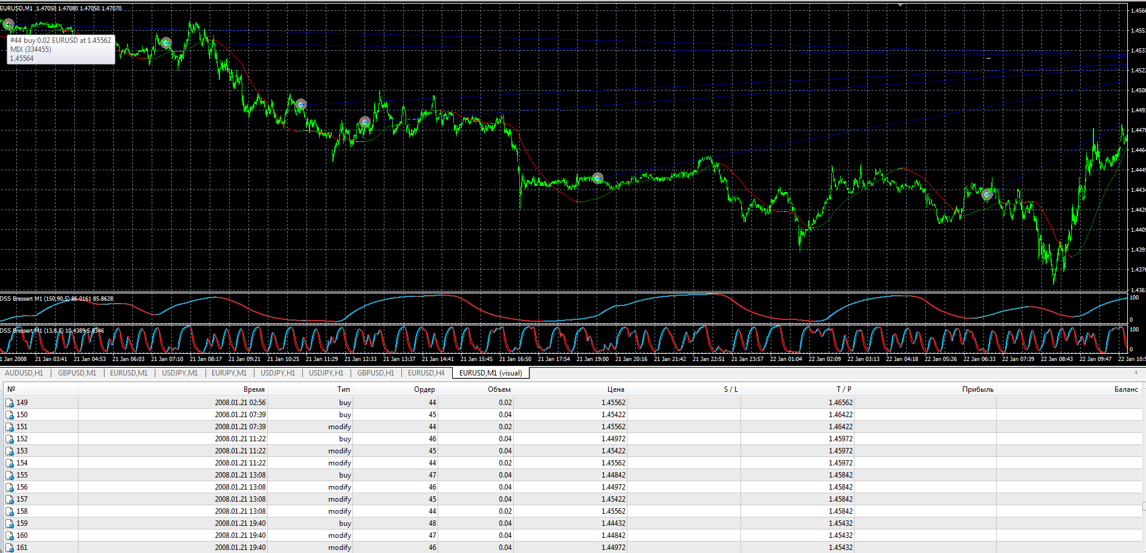Click the document icon for row 159
The height and width of the screenshot is (553, 1146).
coord(10,523)
